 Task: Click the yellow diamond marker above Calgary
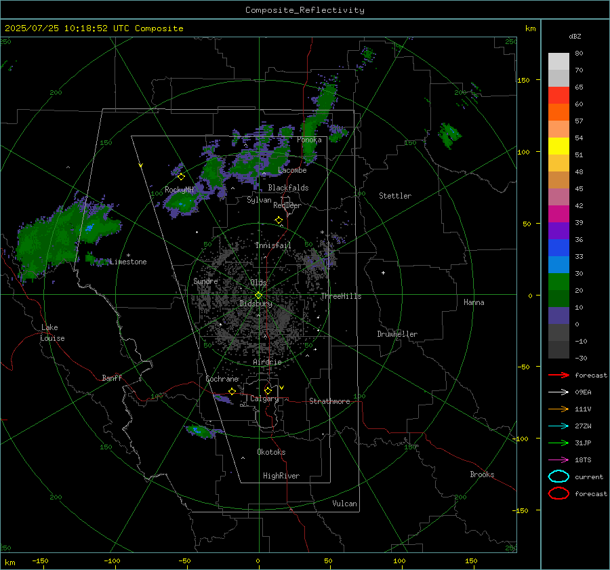[268, 390]
